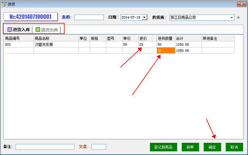Open the 日期 date picker dropdown arrow
This screenshot has width=248, height=155.
click(145, 17)
